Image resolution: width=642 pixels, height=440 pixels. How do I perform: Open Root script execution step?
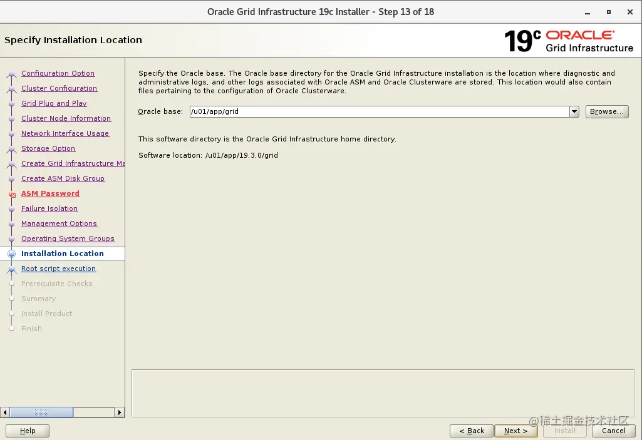point(58,269)
